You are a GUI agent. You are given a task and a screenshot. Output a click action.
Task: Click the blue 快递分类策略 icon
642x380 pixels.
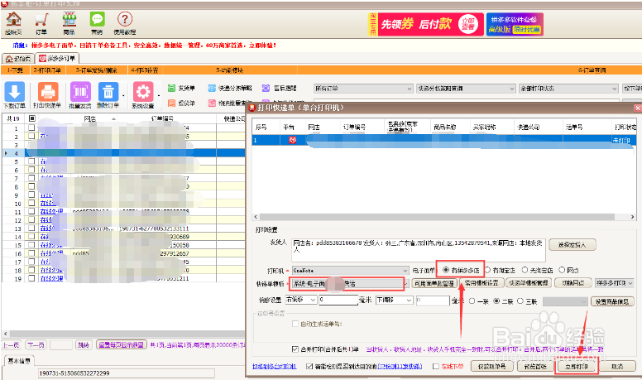[x=212, y=88]
